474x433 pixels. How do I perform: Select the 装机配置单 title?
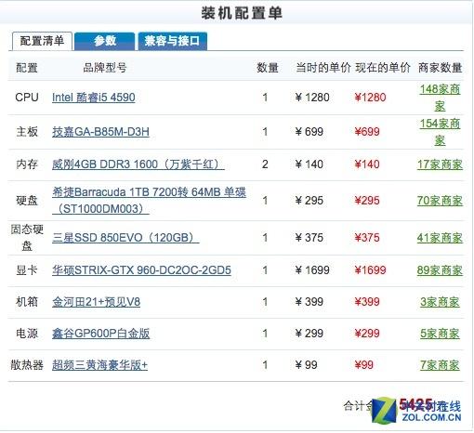click(x=242, y=13)
